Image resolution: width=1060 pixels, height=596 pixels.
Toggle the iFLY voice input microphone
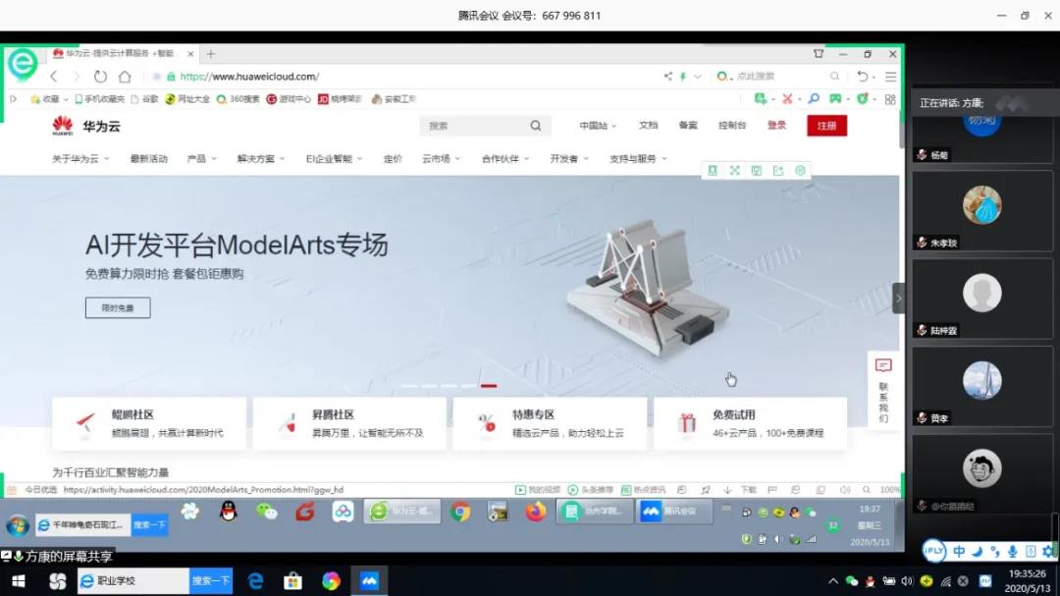pyautogui.click(x=1012, y=552)
